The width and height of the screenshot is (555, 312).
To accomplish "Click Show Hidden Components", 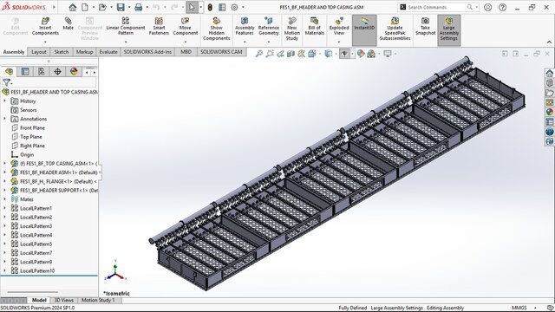I will 216,29.
